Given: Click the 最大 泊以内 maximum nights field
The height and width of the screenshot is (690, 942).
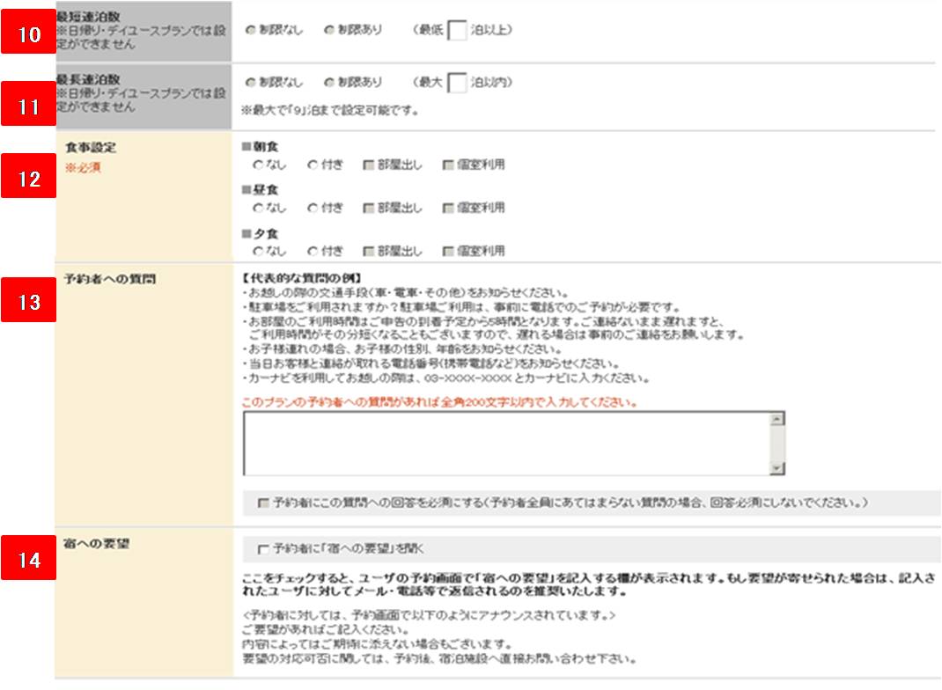Looking at the screenshot, I should pos(457,83).
